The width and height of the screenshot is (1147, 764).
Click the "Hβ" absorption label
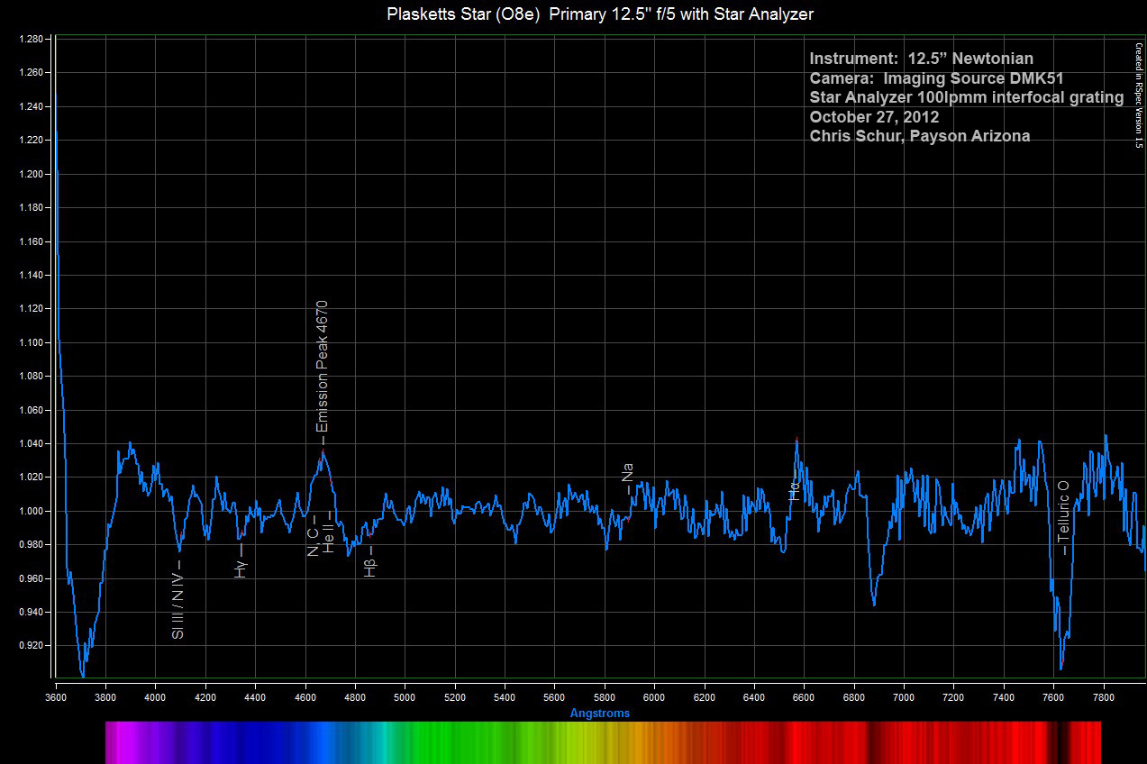(x=369, y=567)
